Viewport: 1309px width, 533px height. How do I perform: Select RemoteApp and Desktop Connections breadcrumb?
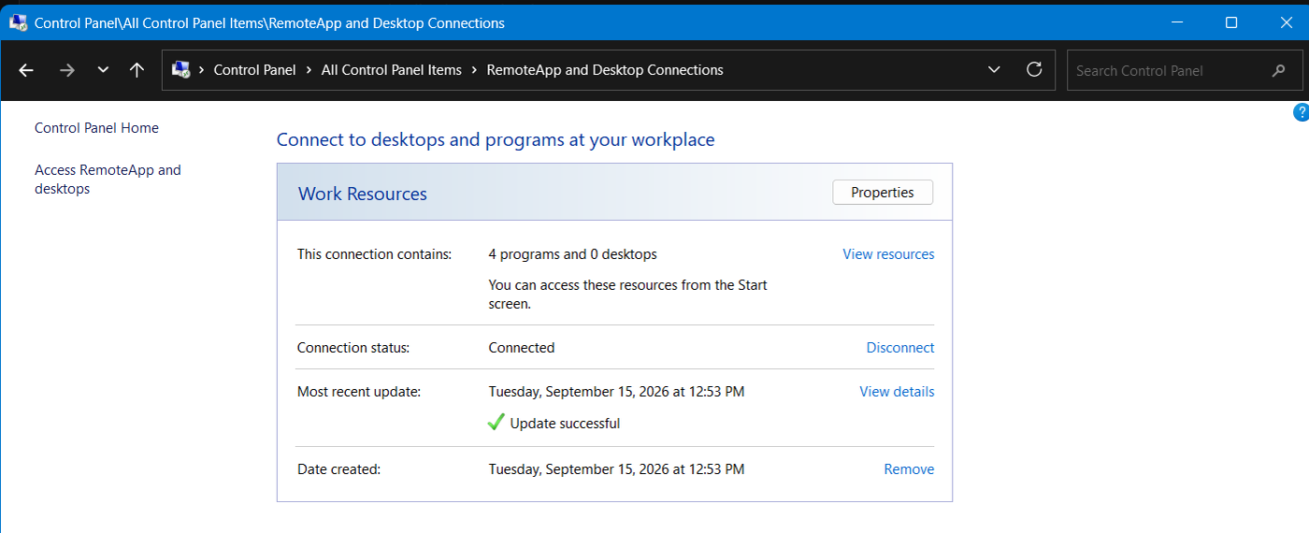(x=605, y=70)
